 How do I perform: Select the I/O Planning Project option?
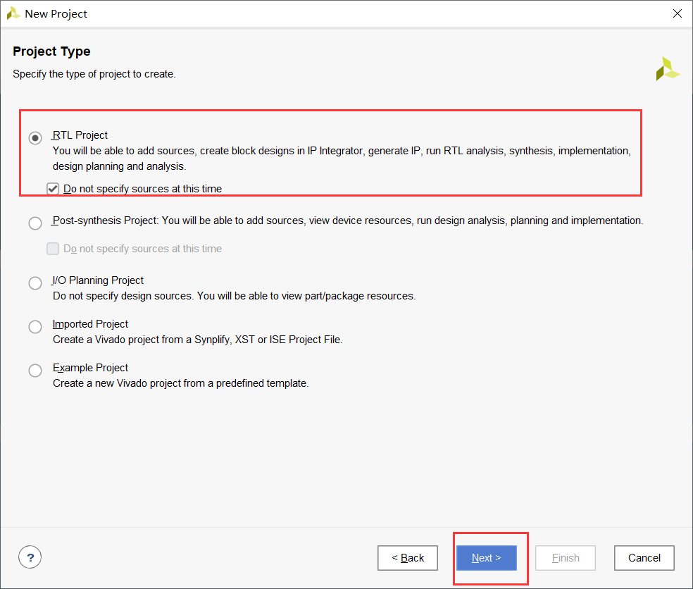[35, 283]
